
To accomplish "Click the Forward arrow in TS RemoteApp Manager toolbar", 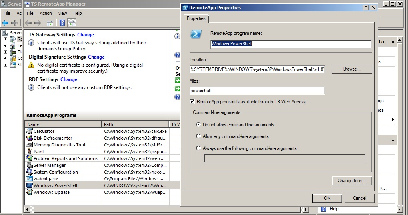I will pos(38,23).
